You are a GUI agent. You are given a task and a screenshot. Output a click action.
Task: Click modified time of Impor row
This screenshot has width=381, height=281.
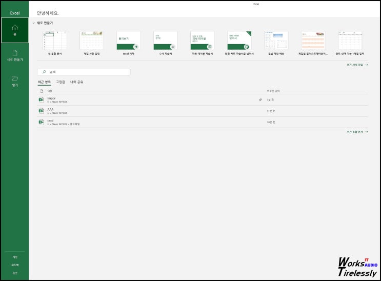tap(270, 100)
